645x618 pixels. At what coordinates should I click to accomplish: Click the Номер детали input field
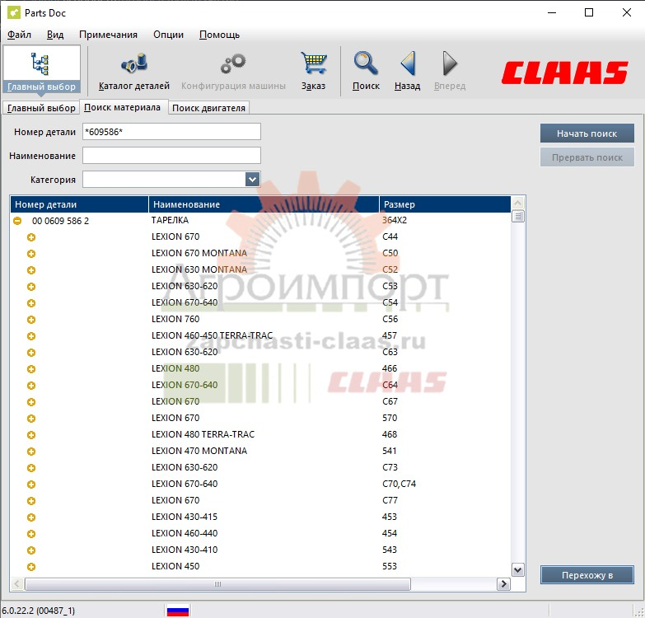[x=171, y=132]
